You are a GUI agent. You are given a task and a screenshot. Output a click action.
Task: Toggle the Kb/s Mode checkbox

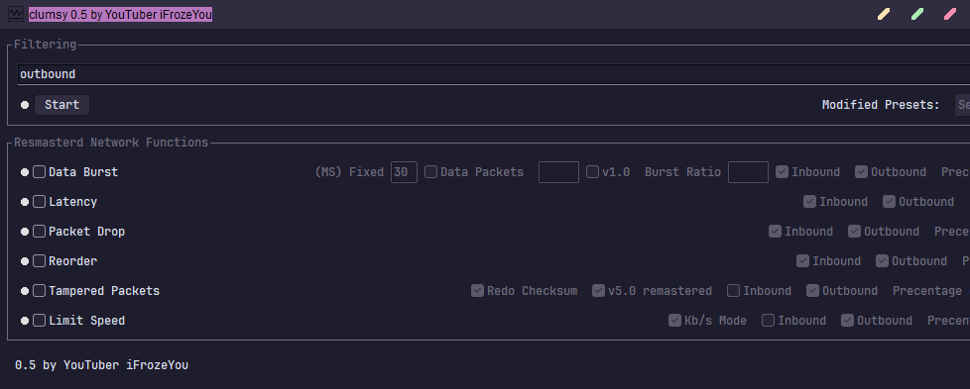674,321
